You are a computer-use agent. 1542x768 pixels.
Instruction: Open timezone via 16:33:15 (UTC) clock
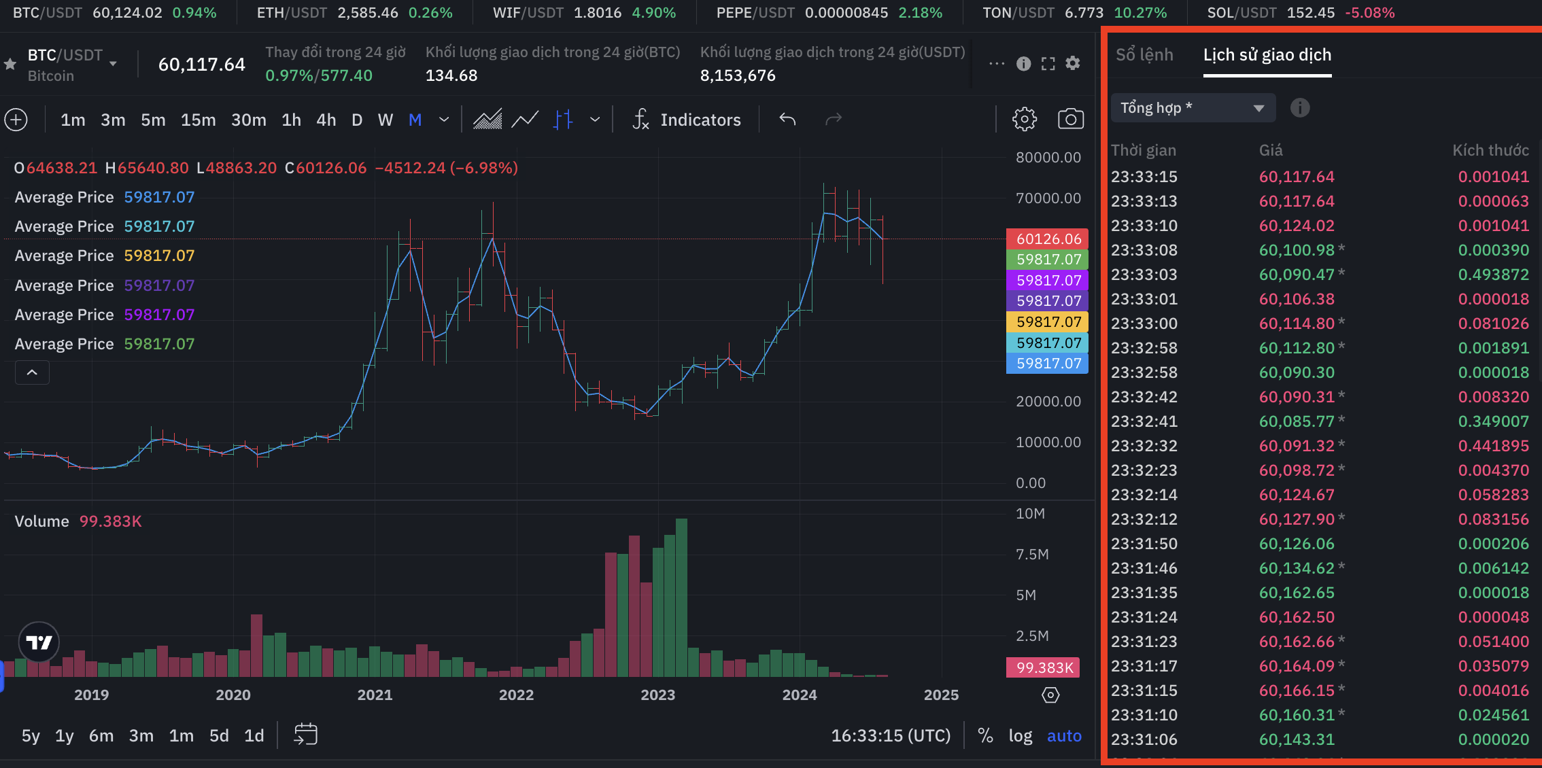pos(891,736)
